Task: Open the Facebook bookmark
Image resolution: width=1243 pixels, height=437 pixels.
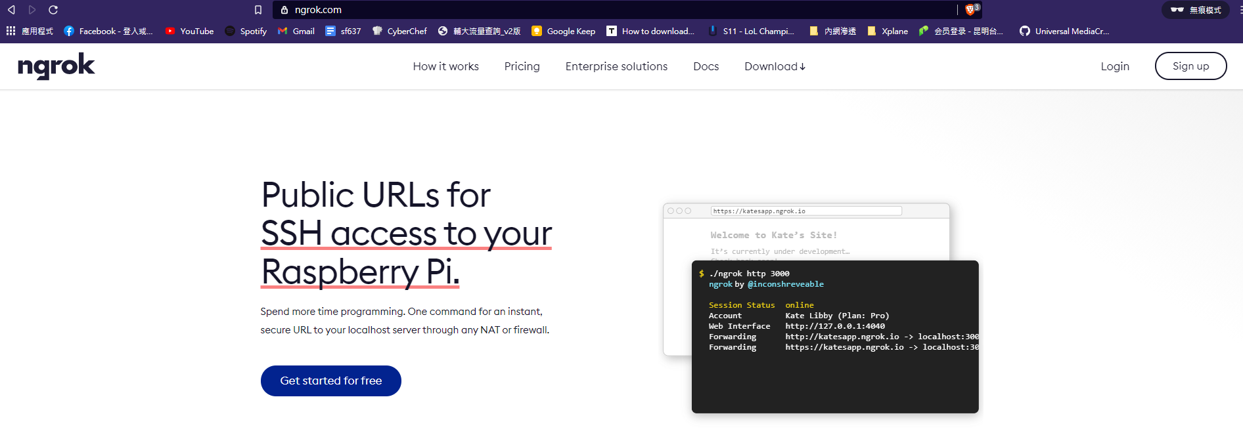Action: point(108,31)
